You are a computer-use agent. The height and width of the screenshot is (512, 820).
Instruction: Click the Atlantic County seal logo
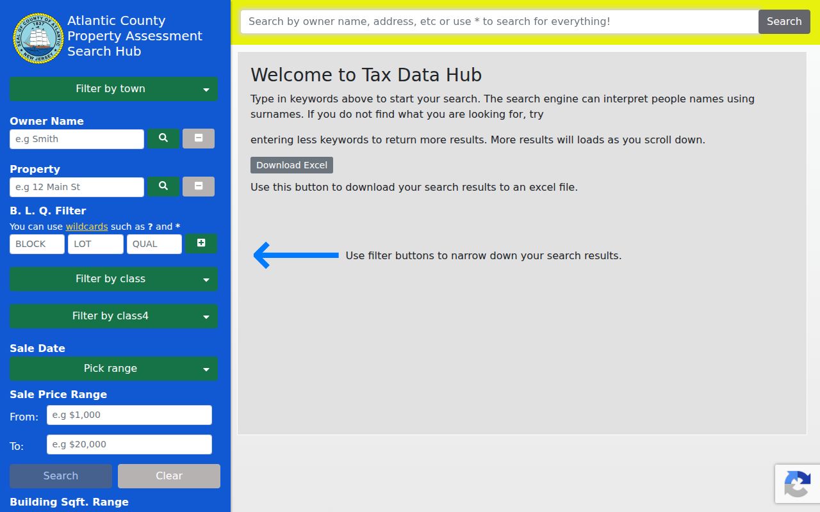pos(38,38)
